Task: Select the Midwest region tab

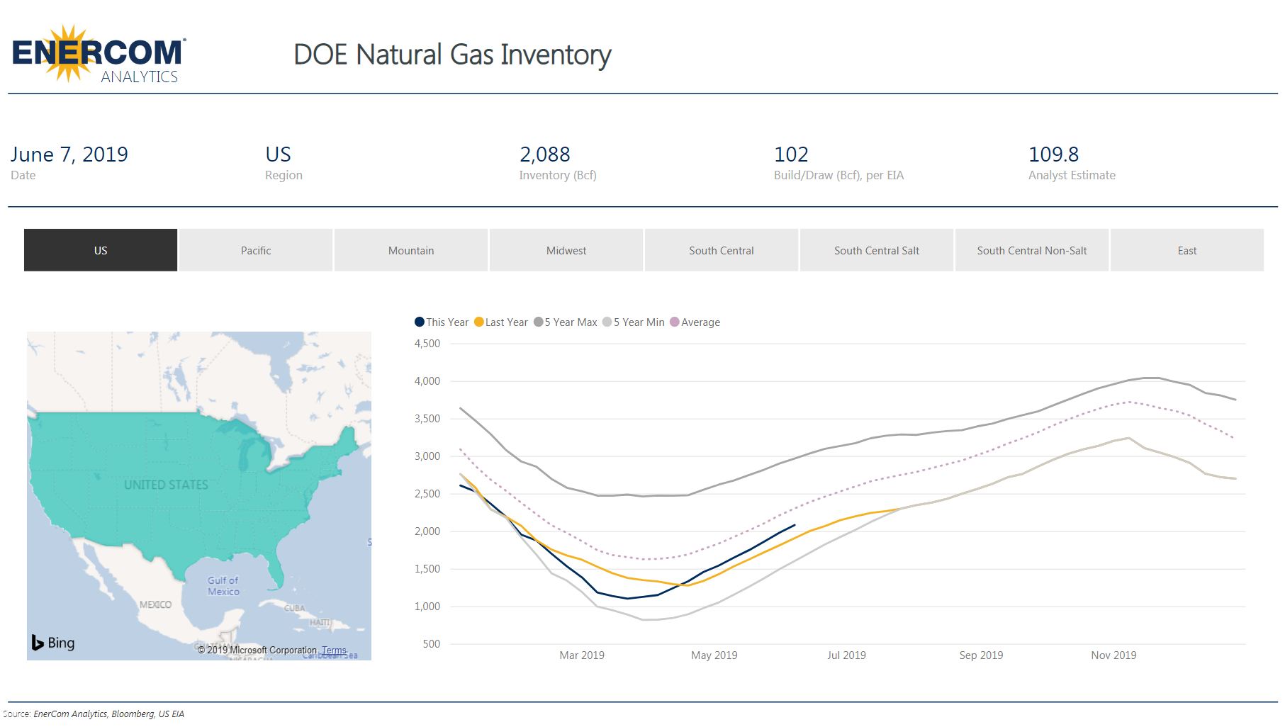Action: pos(566,250)
